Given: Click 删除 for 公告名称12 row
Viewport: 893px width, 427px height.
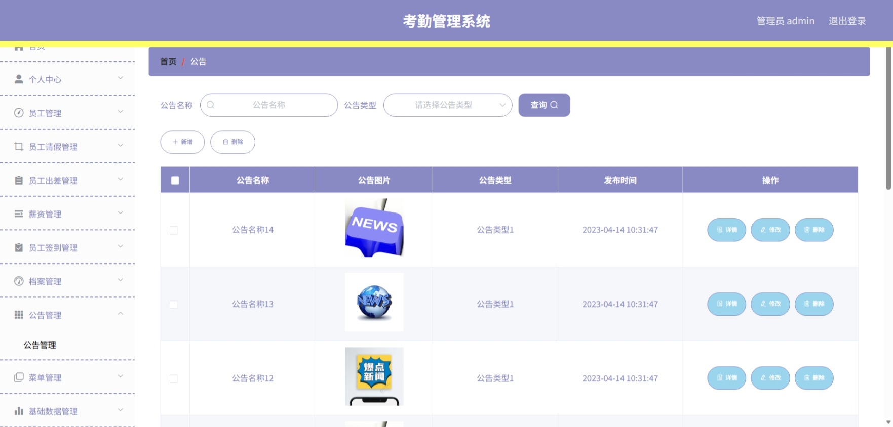Looking at the screenshot, I should [814, 378].
